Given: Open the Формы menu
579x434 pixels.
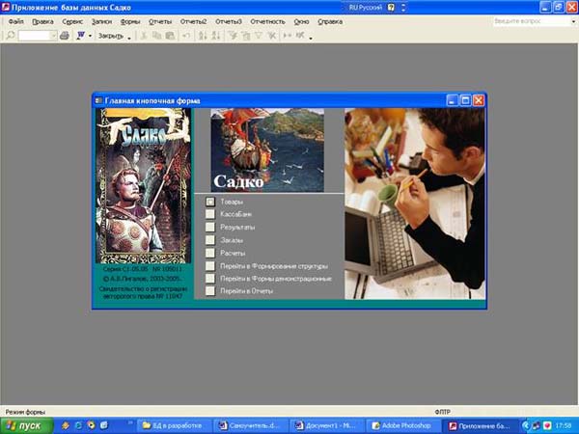Looking at the screenshot, I should point(130,21).
